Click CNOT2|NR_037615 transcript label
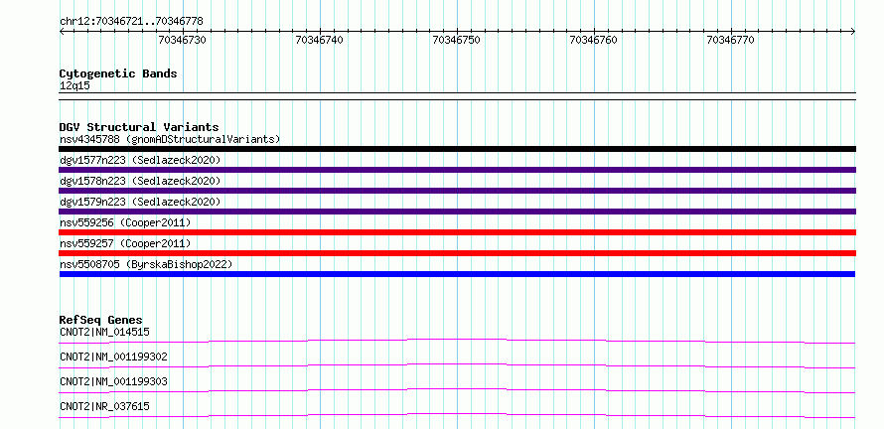The height and width of the screenshot is (429, 884). pos(105,406)
